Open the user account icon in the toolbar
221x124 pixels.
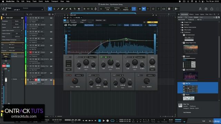point(200,9)
